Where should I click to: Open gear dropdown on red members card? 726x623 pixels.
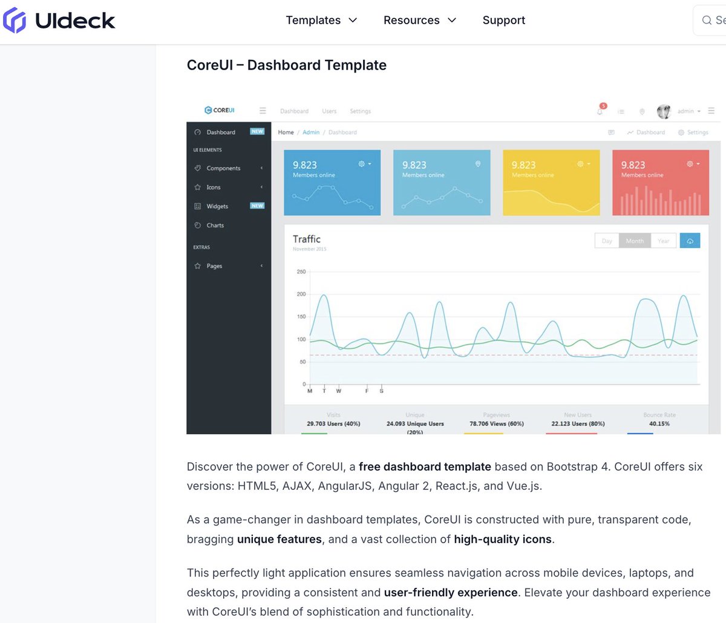[x=693, y=164]
